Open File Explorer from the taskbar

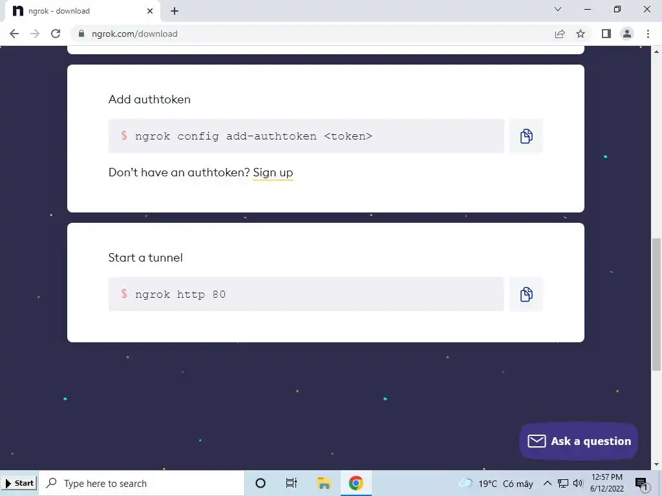pyautogui.click(x=324, y=483)
